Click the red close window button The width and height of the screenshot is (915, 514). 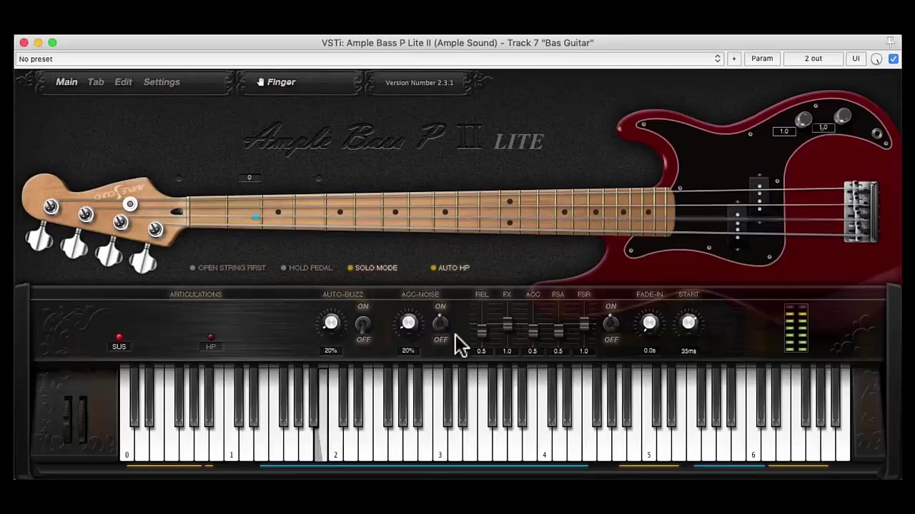coord(24,43)
